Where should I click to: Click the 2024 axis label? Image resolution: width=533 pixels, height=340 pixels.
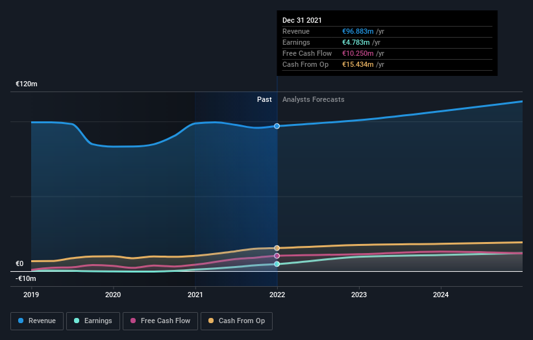pos(441,295)
